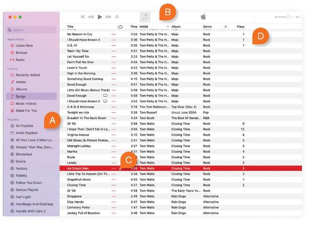Image resolution: width=318 pixels, height=228 pixels.
Task: Go to Recently Added in Library
Action: pos(27,75)
